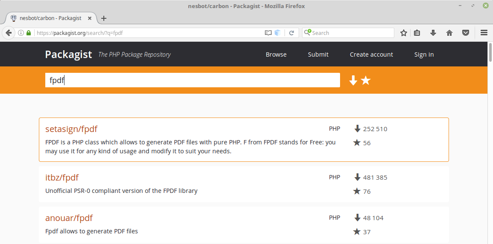Go to Create account

tap(371, 55)
